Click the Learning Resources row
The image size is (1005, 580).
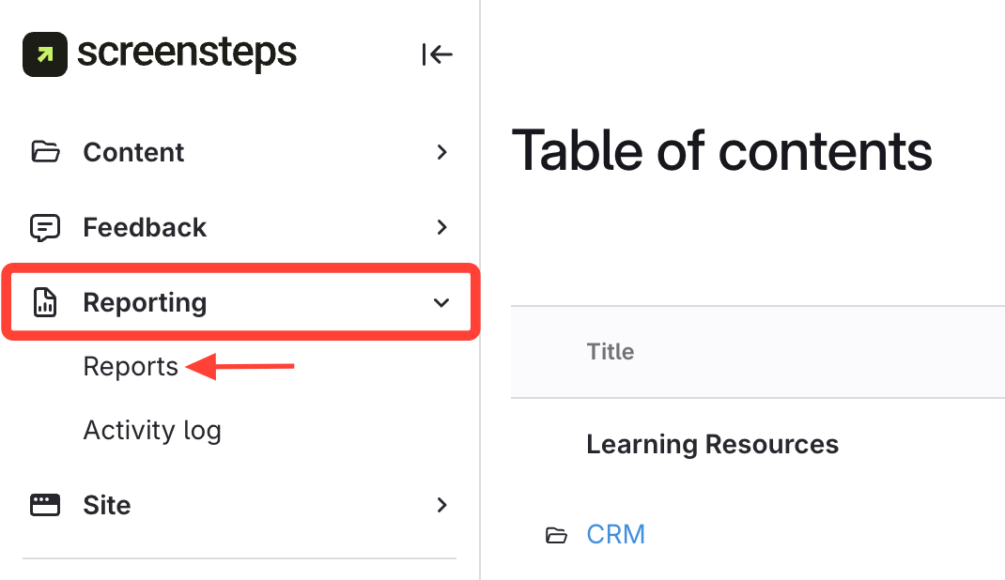(712, 444)
